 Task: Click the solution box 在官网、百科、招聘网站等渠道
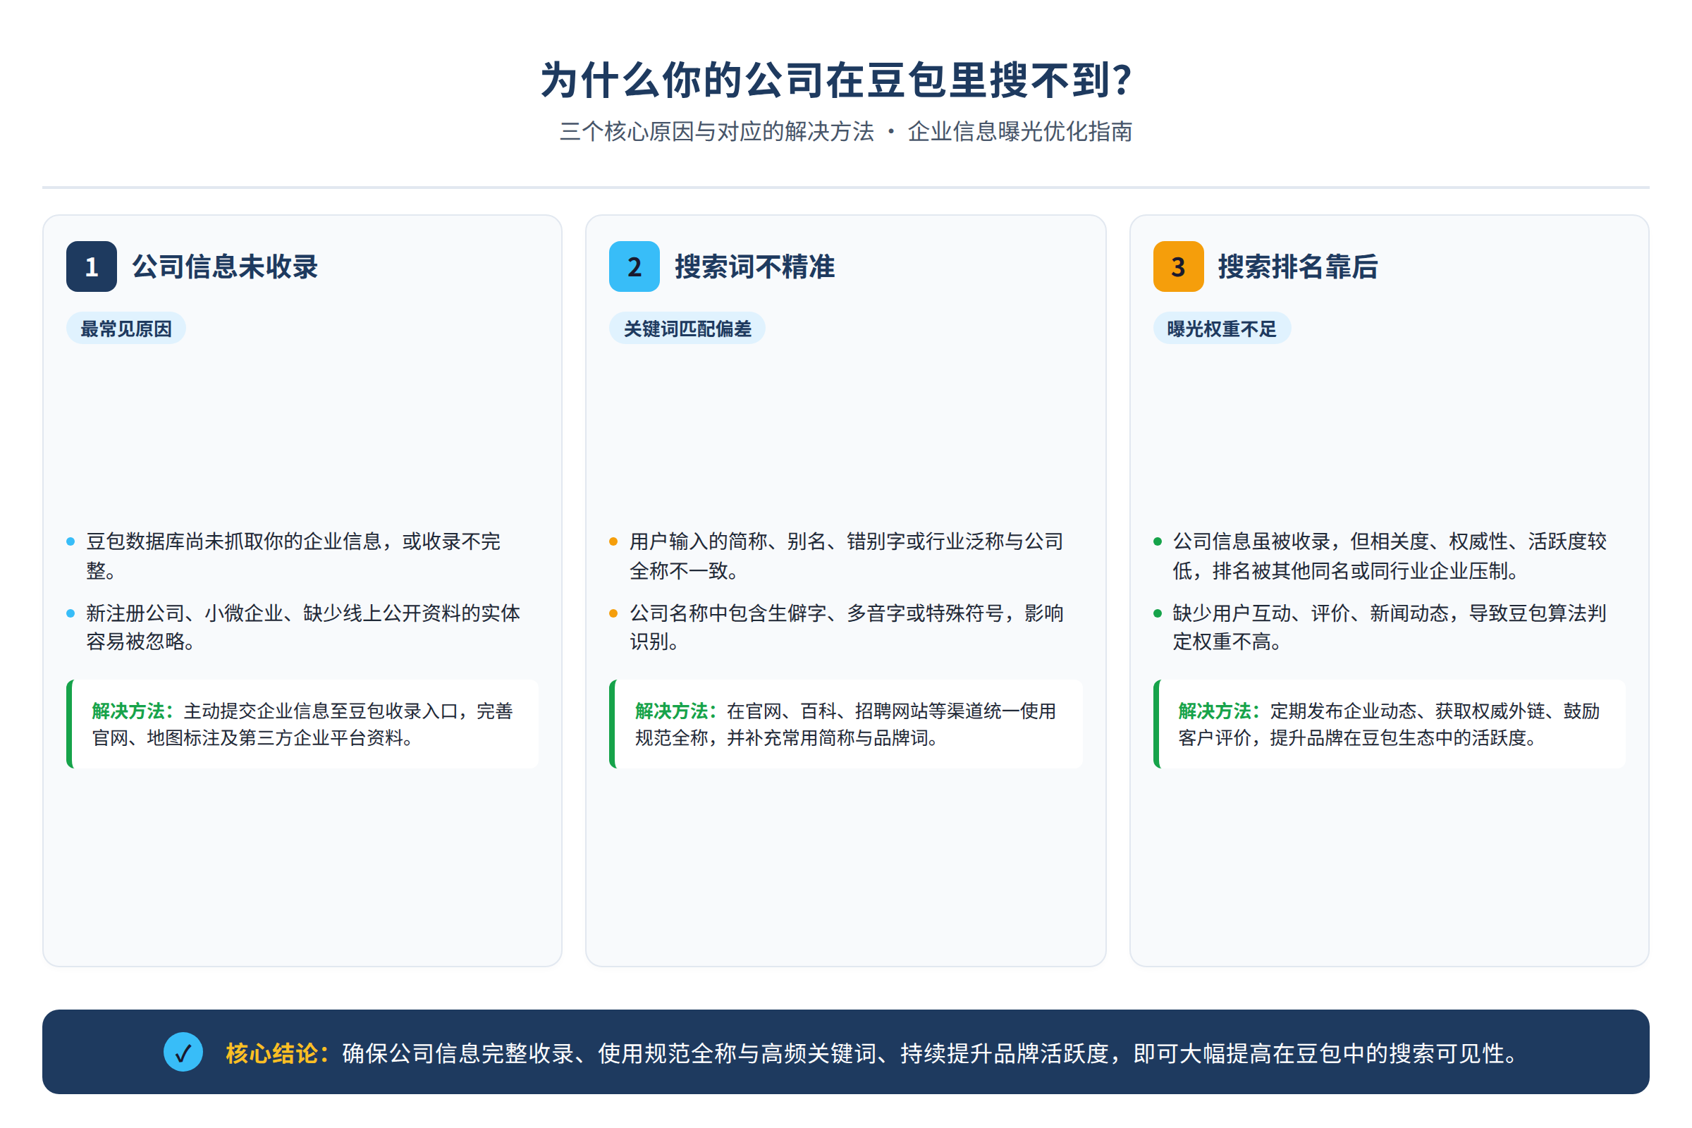[846, 725]
